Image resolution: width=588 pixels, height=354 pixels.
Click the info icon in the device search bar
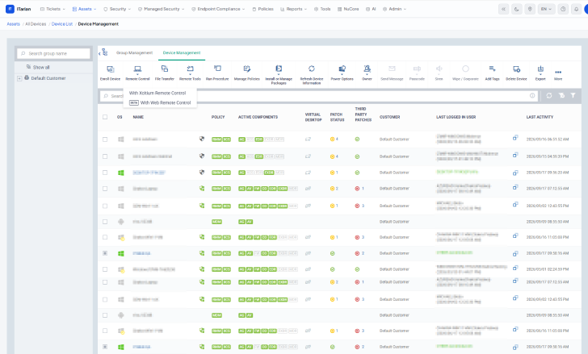tap(532, 96)
